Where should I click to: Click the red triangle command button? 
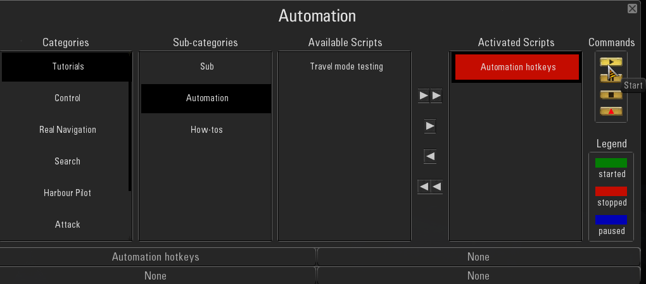click(611, 111)
